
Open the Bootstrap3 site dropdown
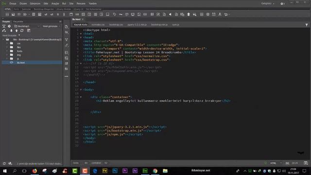pyautogui.click(x=27, y=26)
